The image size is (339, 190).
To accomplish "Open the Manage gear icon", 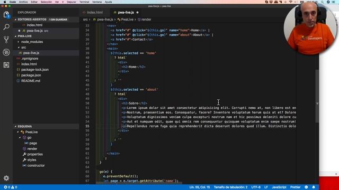I will 6,178.
